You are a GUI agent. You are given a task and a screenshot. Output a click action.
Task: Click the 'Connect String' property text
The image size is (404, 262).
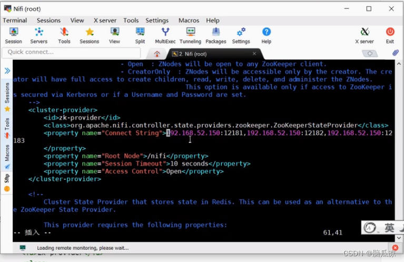132,133
